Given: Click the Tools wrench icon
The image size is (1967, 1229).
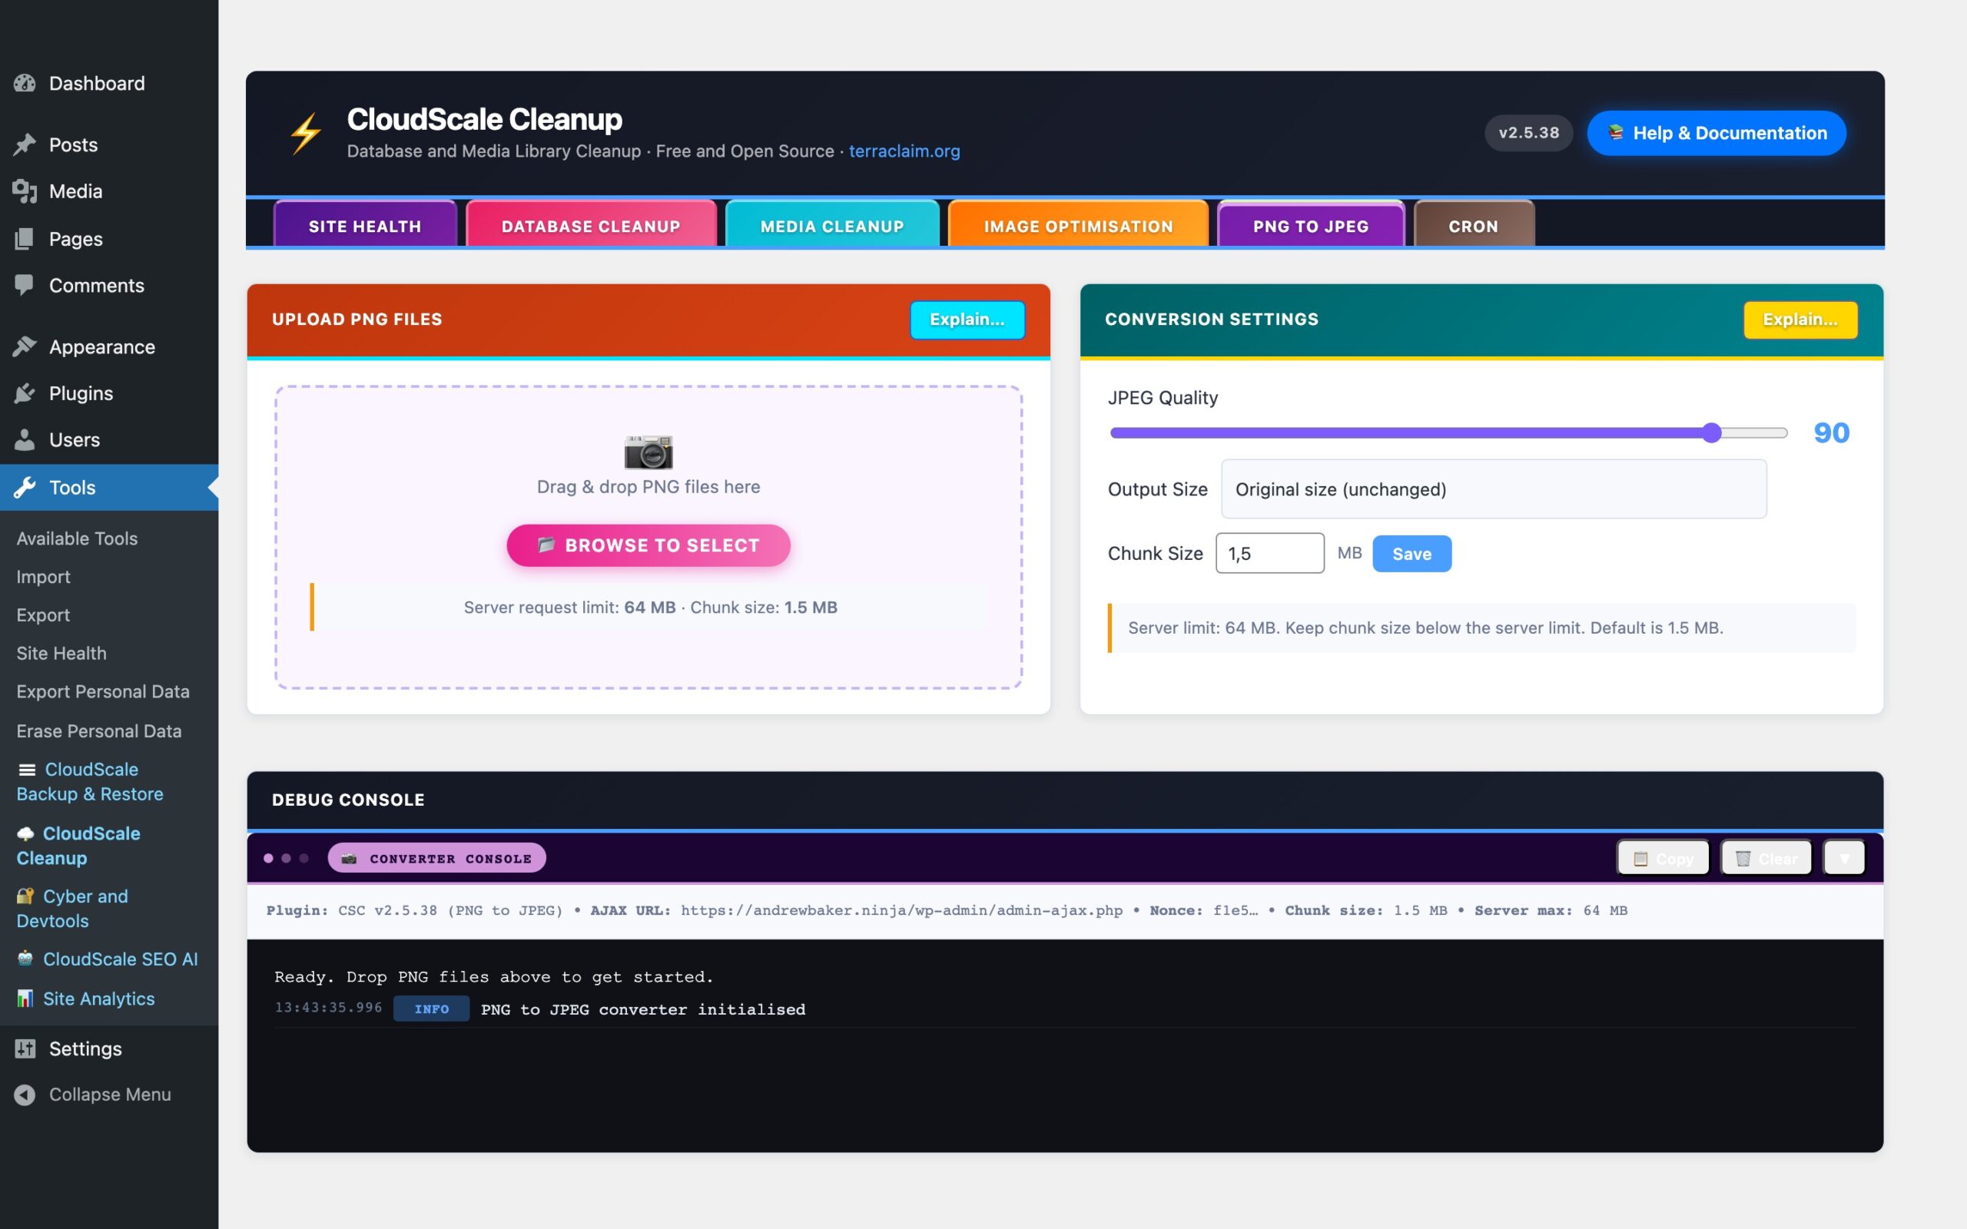Looking at the screenshot, I should tap(25, 487).
